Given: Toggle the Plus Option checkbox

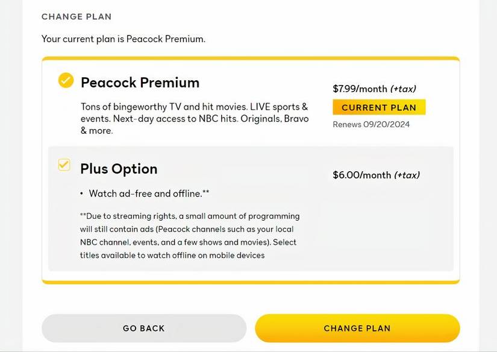Looking at the screenshot, I should click(x=64, y=165).
